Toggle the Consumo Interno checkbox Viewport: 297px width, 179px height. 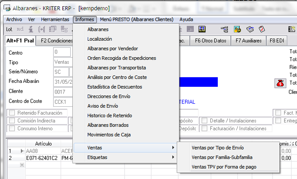pyautogui.click(x=12, y=128)
